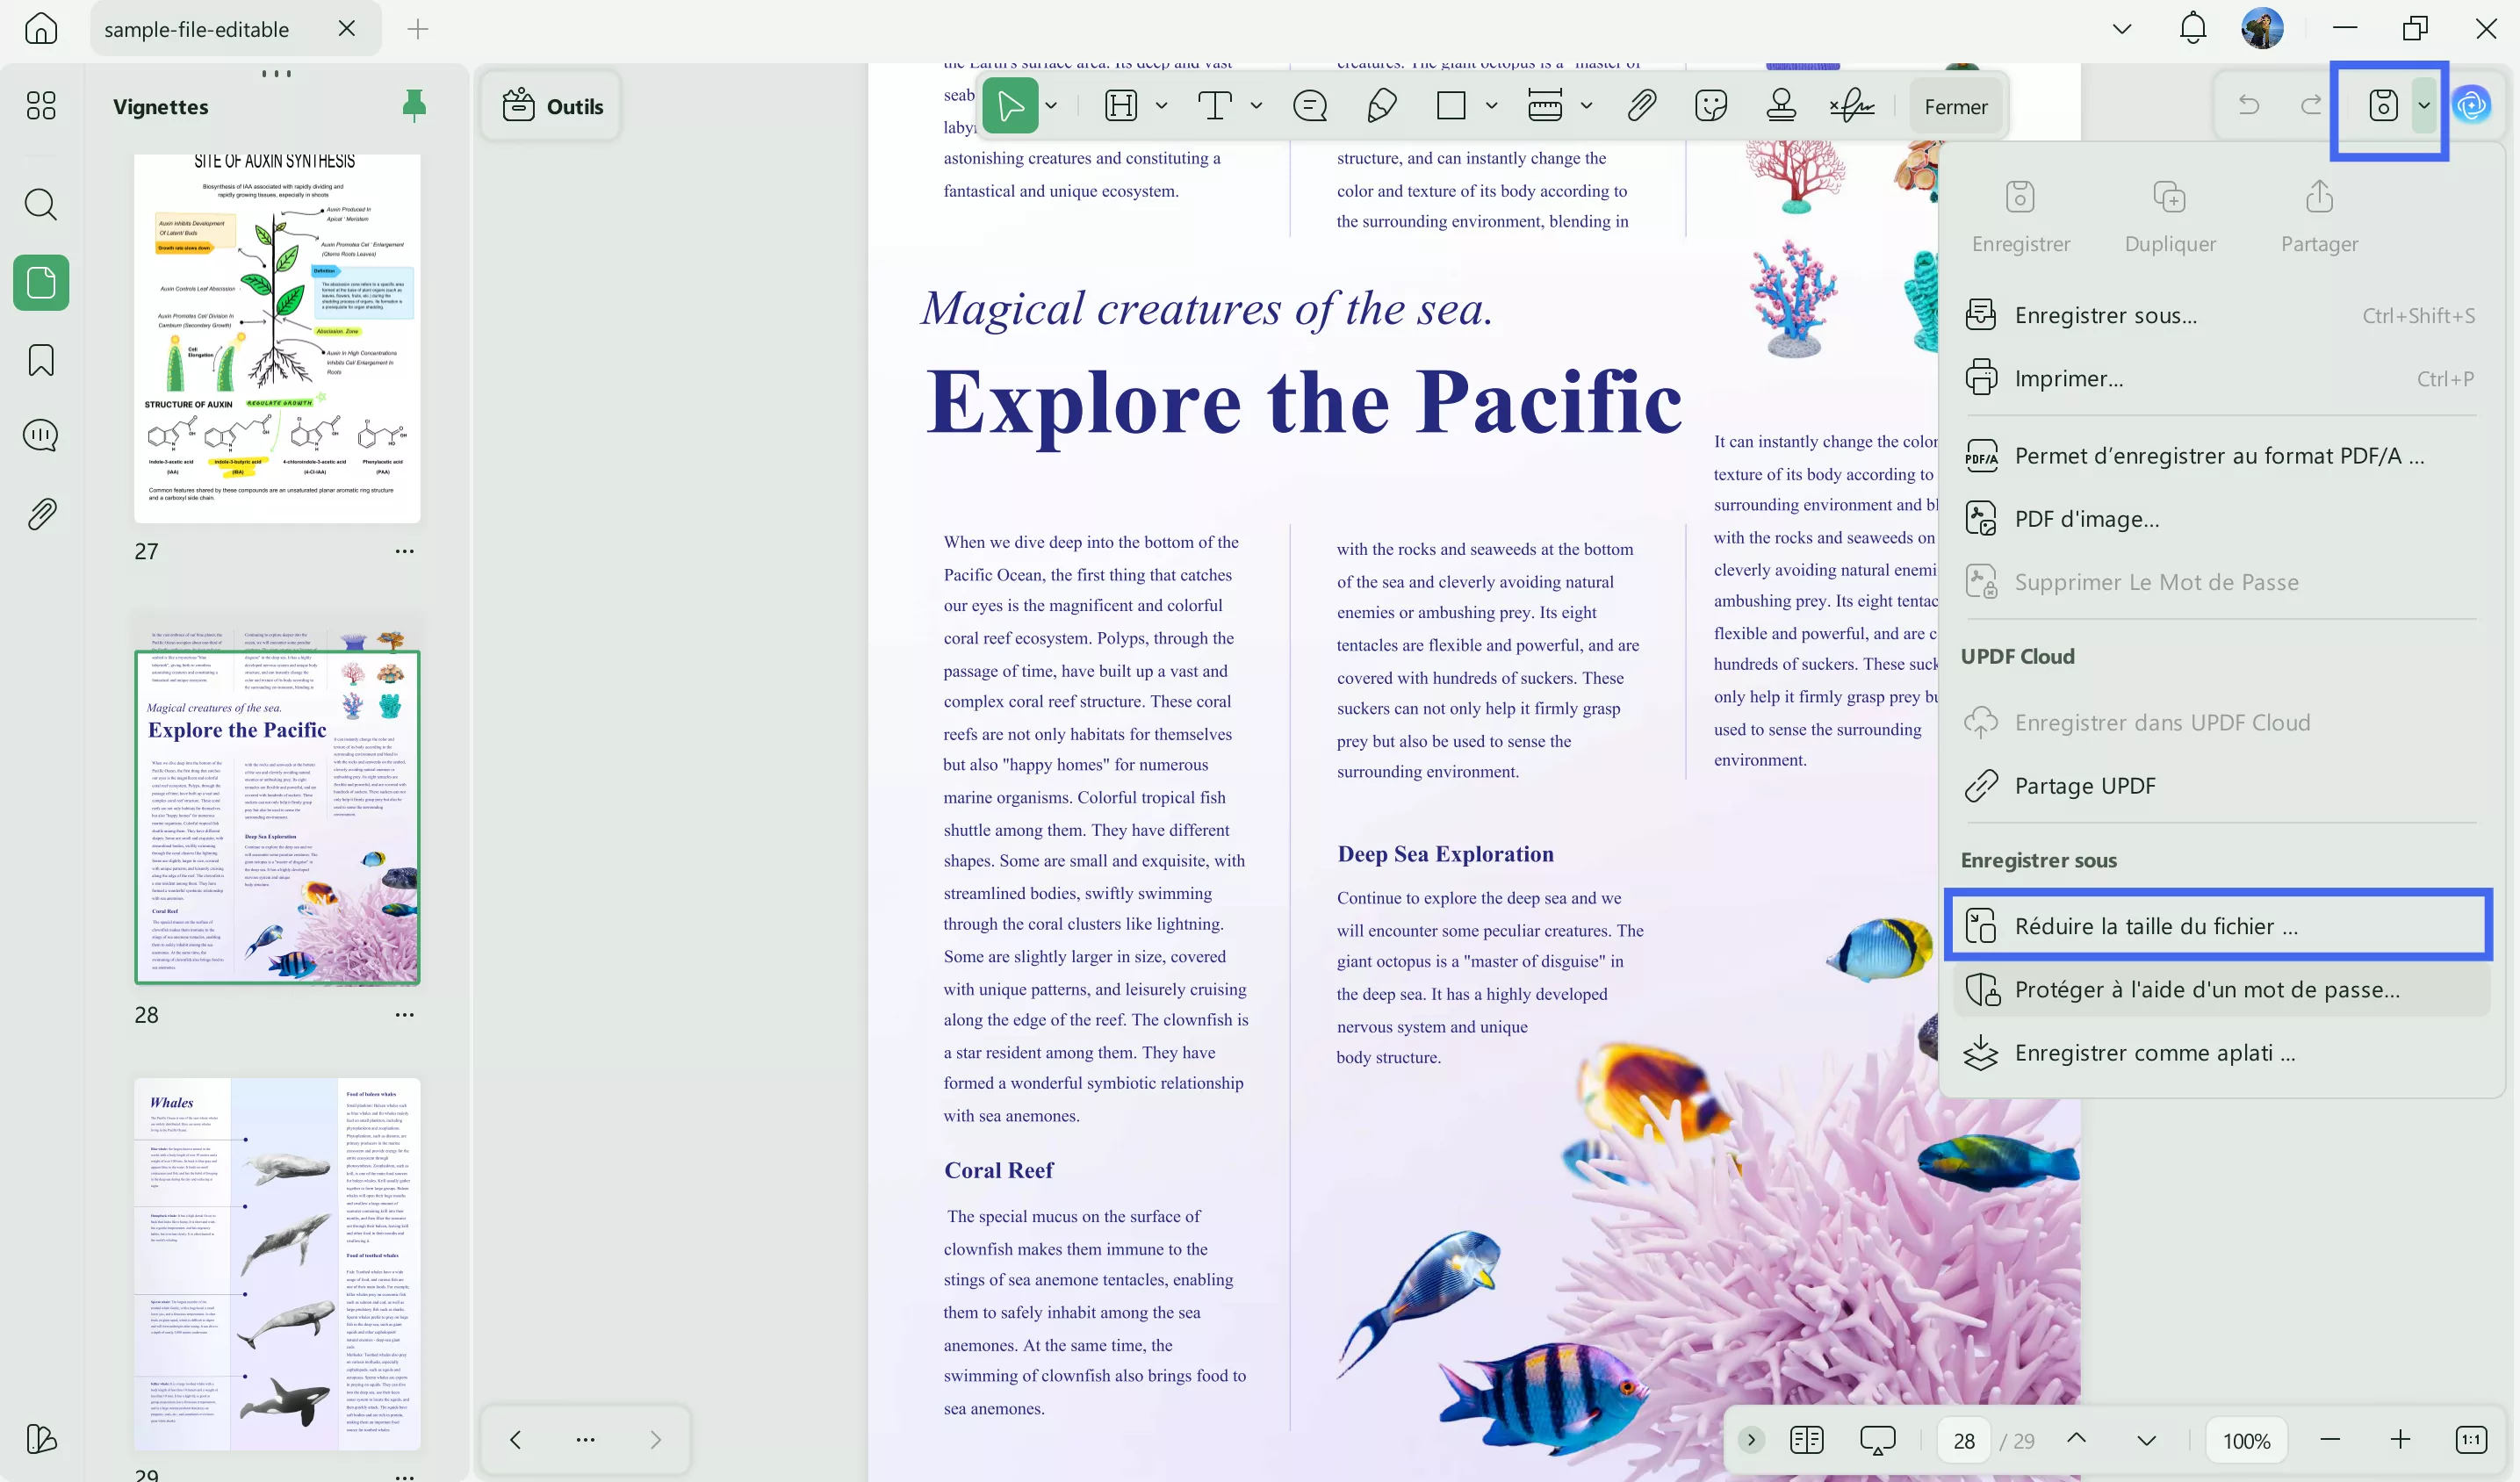This screenshot has height=1482, width=2520.
Task: Open options for thumbnail page 28
Action: (404, 1014)
